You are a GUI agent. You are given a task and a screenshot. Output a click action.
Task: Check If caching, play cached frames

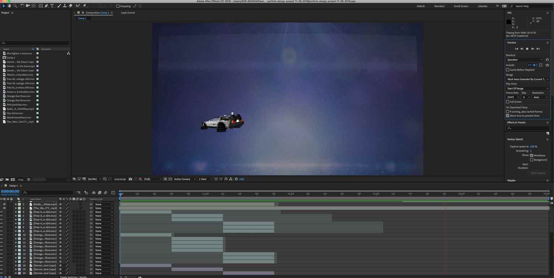click(507, 112)
